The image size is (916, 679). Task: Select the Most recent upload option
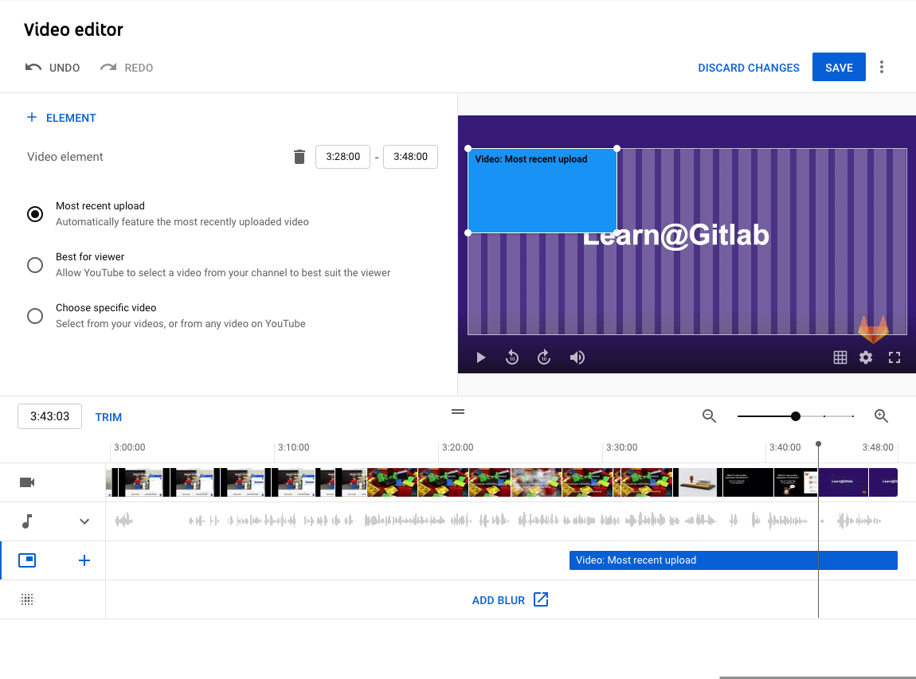(x=35, y=213)
